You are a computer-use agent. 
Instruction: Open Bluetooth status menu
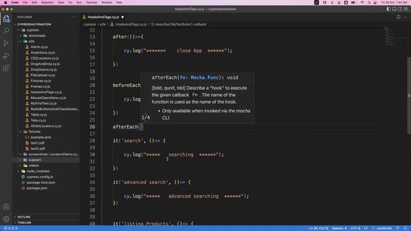(x=332, y=3)
